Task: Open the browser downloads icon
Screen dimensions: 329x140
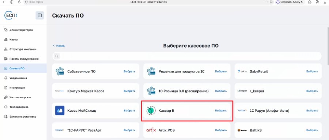Action: pos(325,2)
